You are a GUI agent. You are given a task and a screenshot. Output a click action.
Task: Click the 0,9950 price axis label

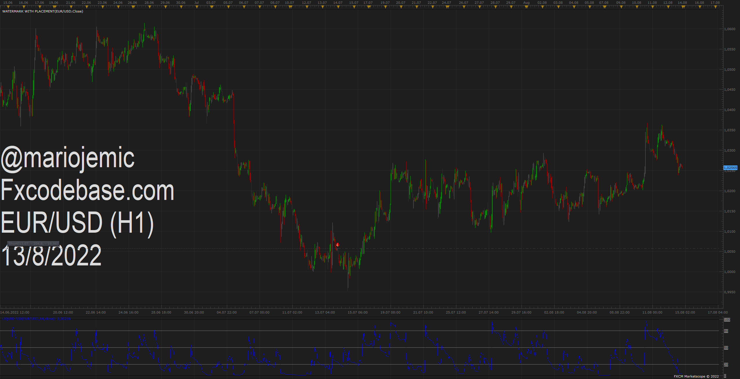pyautogui.click(x=730, y=292)
